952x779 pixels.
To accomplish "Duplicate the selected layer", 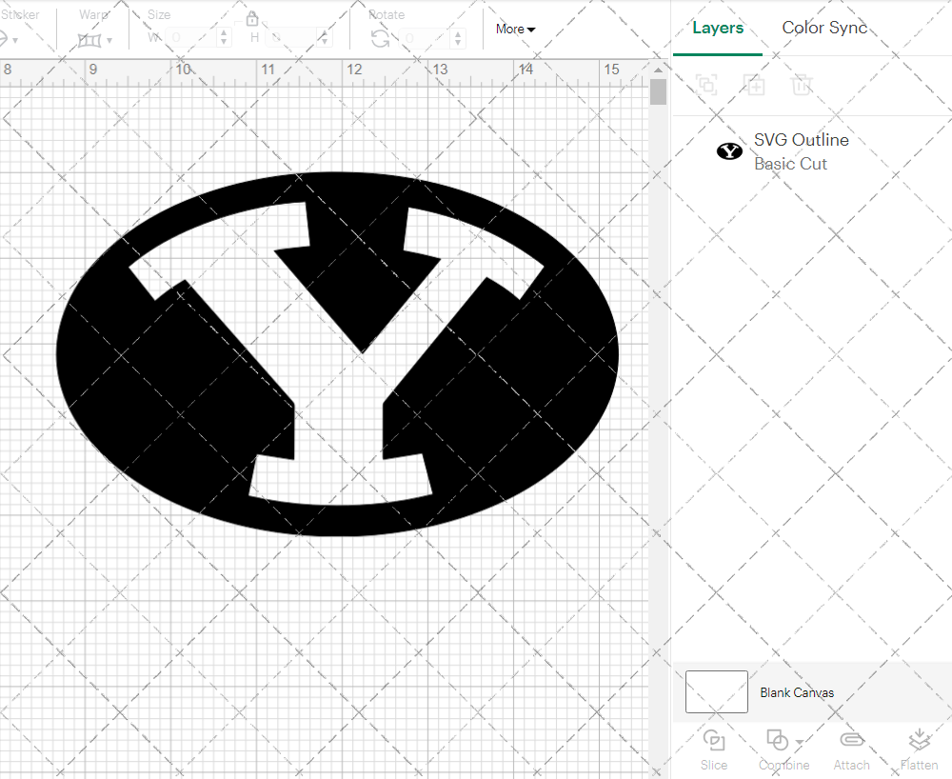I will click(755, 85).
